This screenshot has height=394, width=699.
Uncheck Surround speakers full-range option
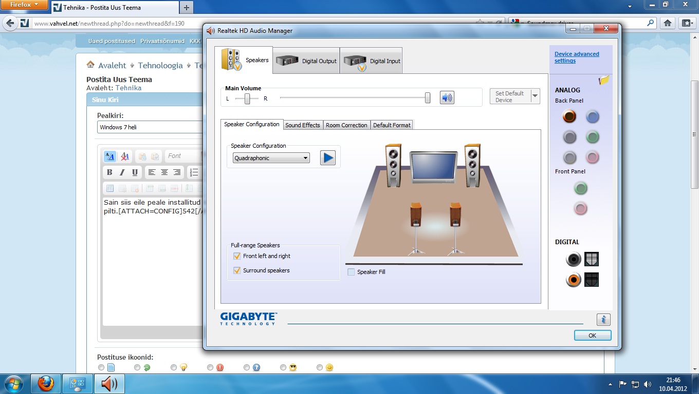pyautogui.click(x=237, y=270)
